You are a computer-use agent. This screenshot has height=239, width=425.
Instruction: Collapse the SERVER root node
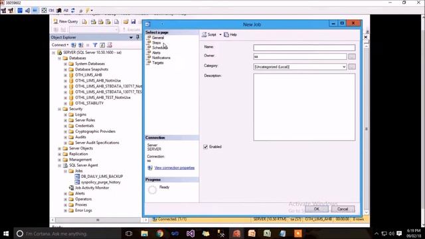coord(54,52)
